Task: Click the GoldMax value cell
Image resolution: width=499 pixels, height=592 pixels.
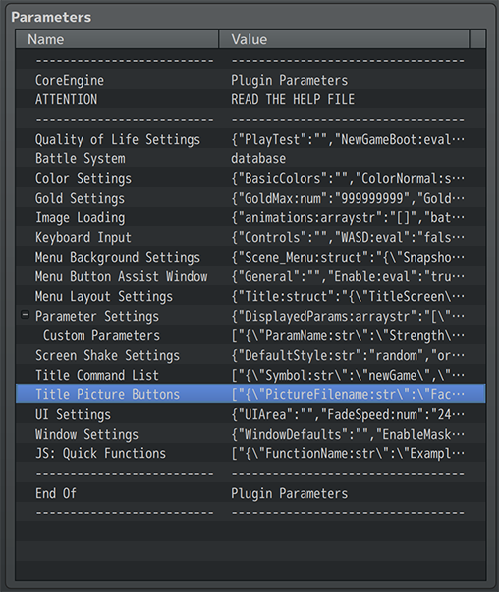Action: [x=348, y=198]
